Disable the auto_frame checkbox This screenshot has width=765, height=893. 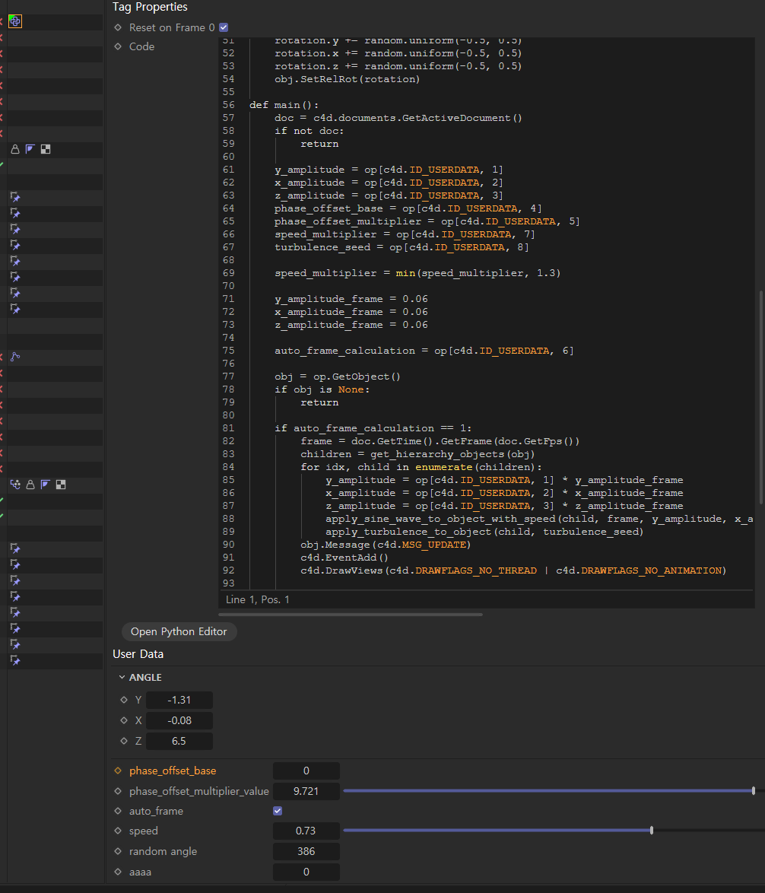278,811
